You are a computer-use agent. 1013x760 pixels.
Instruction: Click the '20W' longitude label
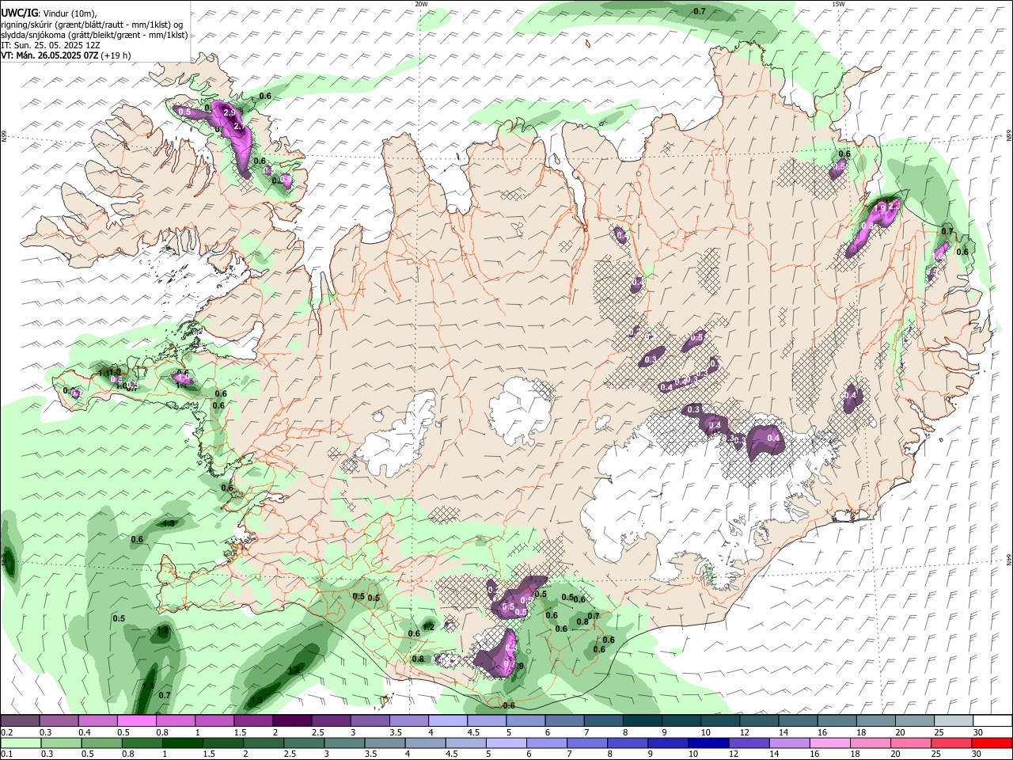(x=421, y=4)
